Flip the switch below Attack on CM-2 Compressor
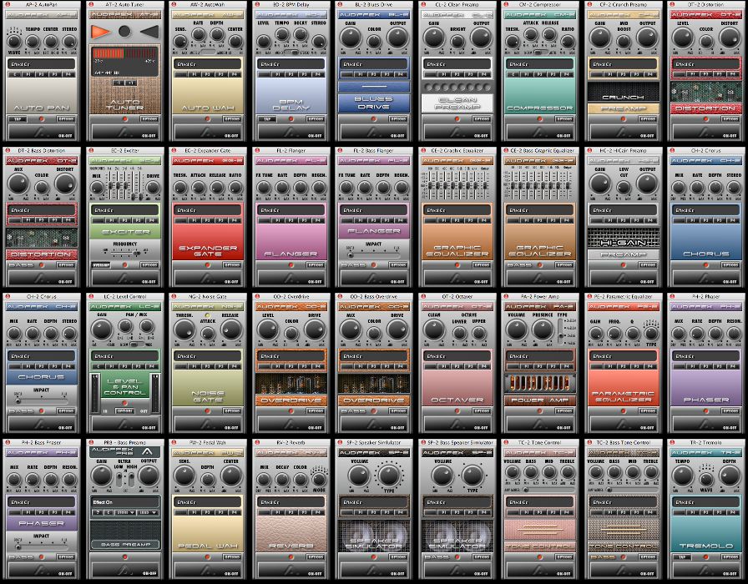Image resolution: width=748 pixels, height=584 pixels. click(x=539, y=52)
